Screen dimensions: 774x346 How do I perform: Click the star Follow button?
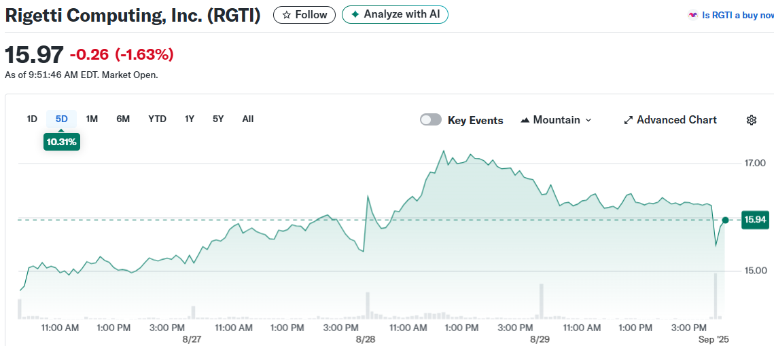[x=304, y=15]
